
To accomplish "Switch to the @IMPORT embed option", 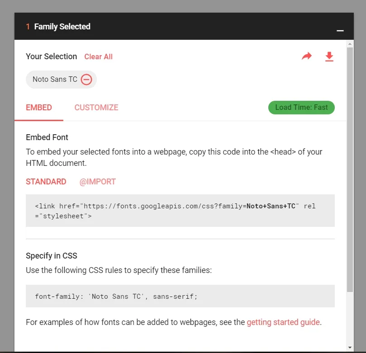I will click(x=98, y=182).
